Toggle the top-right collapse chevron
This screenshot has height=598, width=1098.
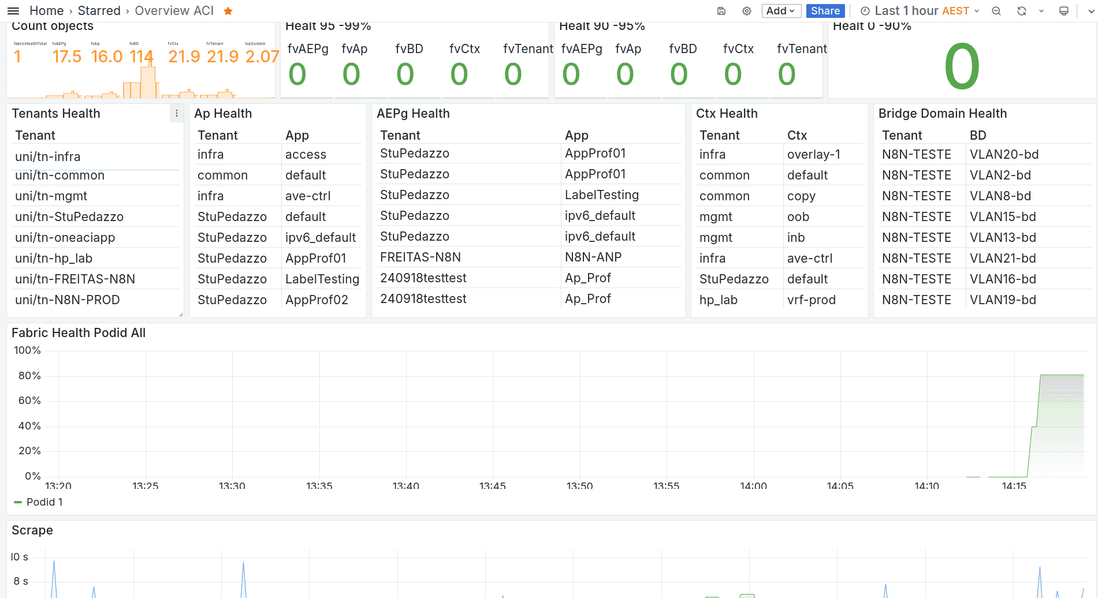pyautogui.click(x=1091, y=11)
